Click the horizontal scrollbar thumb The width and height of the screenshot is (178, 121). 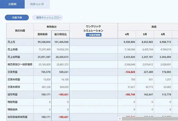point(150,119)
